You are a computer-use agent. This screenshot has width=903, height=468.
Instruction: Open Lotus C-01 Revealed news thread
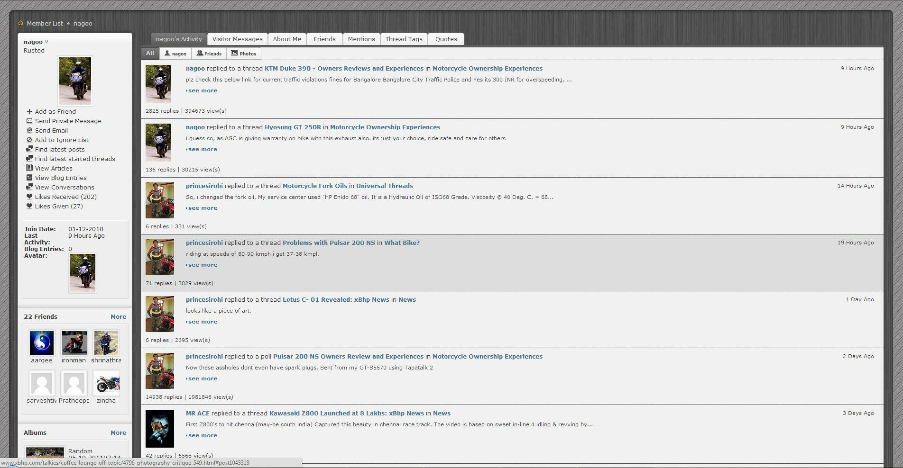pyautogui.click(x=336, y=299)
